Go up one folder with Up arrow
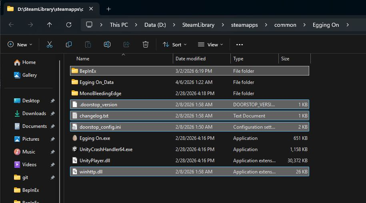Viewport: 366px width, 203px height. point(50,25)
